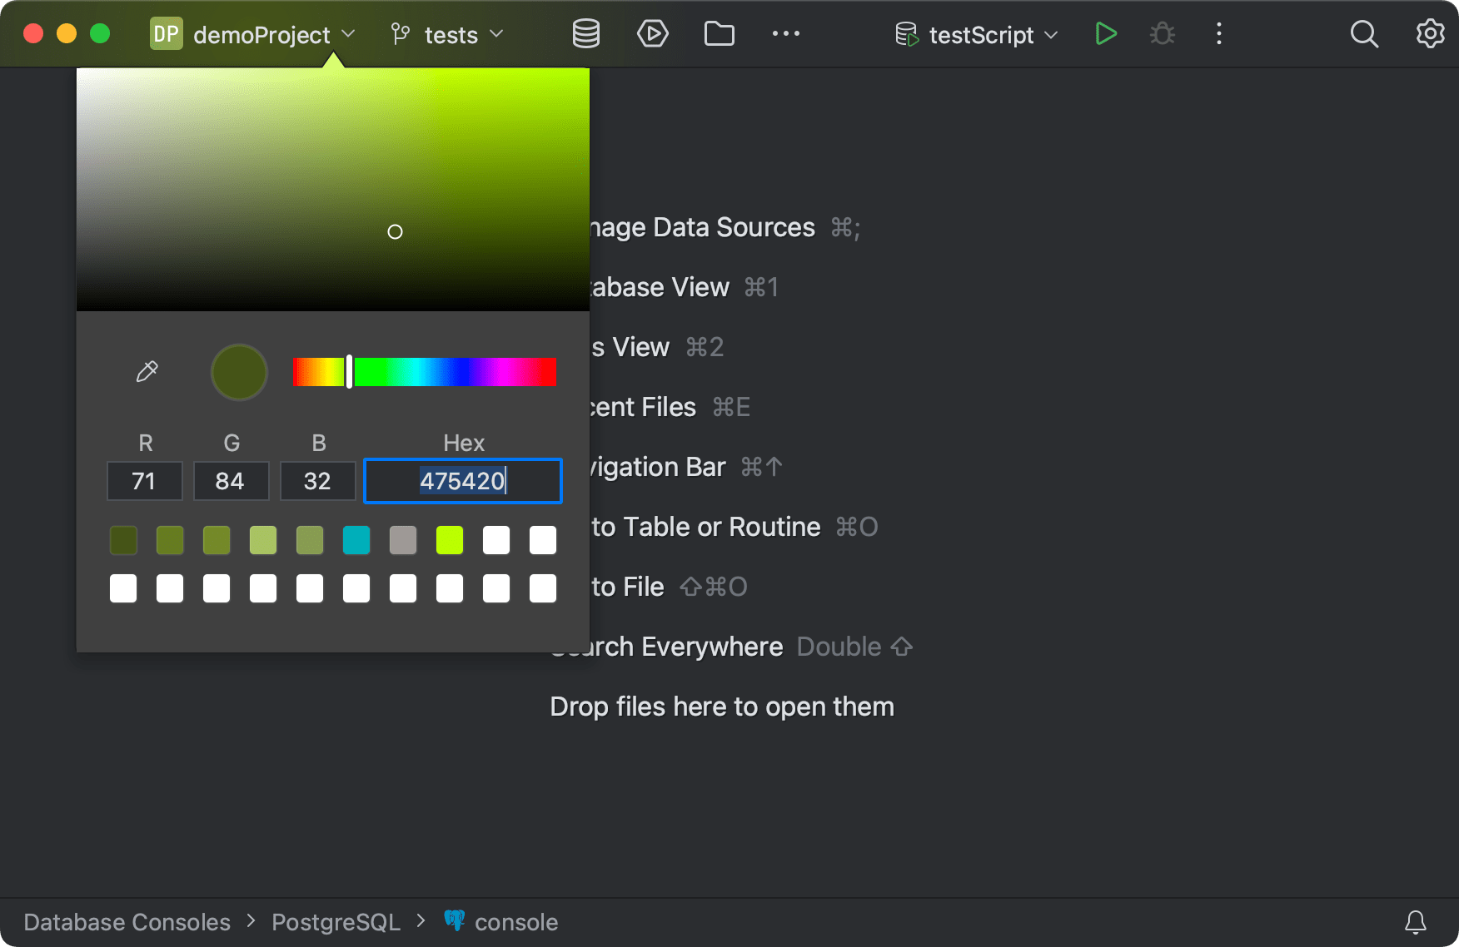Viewport: 1459px width, 947px height.
Task: Click inside the saturation brightness color field
Action: (333, 190)
